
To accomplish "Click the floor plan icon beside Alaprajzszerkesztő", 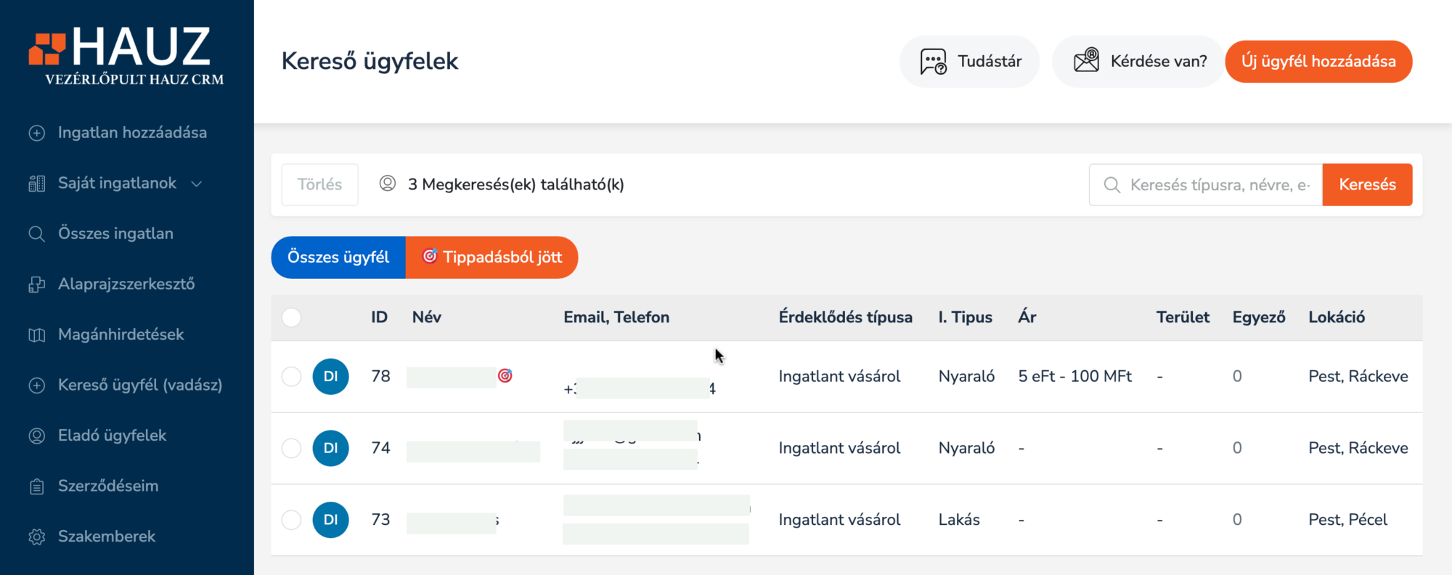I will pyautogui.click(x=36, y=285).
